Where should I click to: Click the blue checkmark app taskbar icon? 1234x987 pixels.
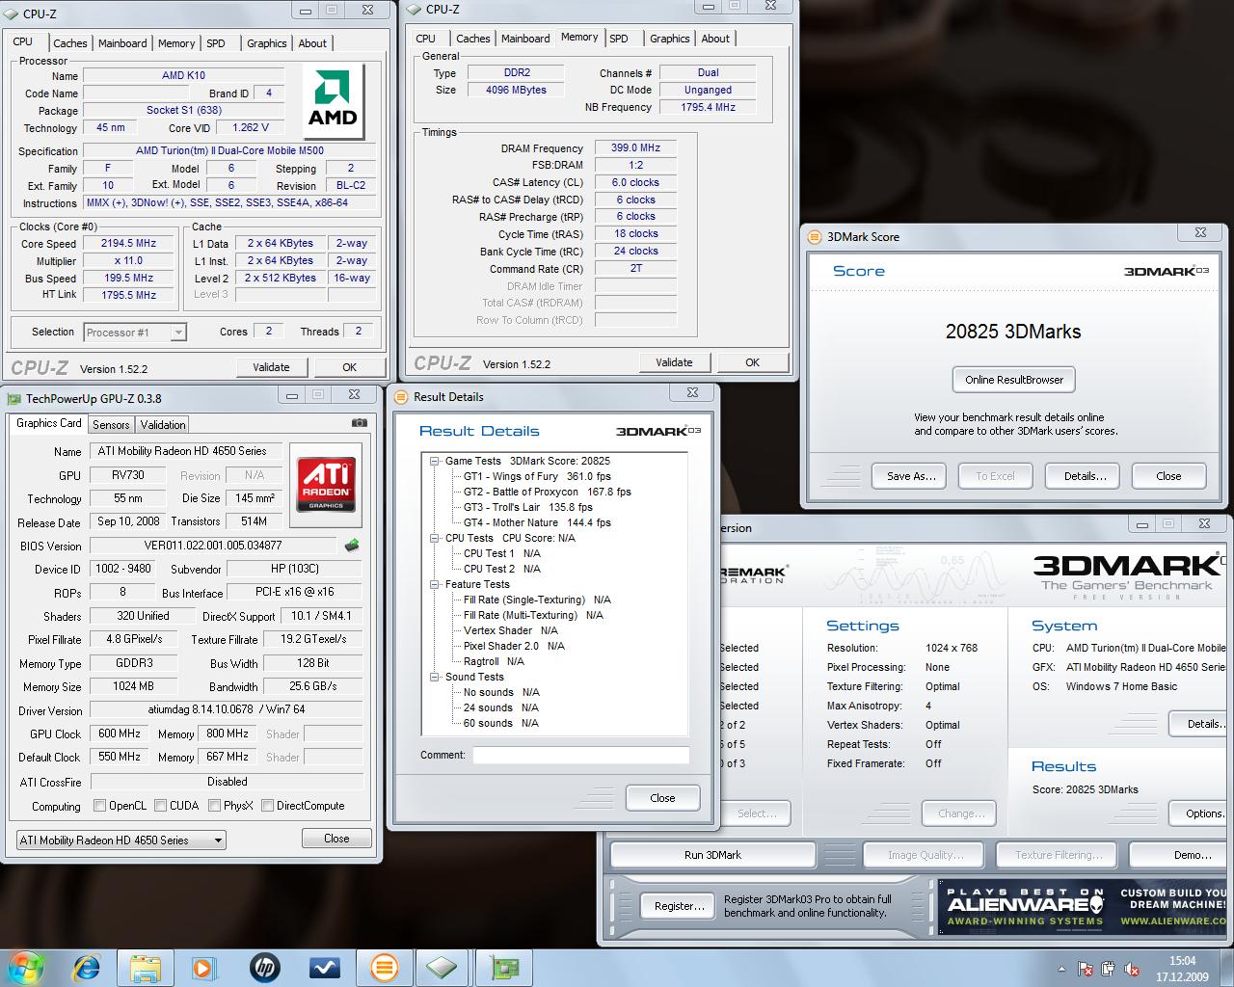[324, 967]
